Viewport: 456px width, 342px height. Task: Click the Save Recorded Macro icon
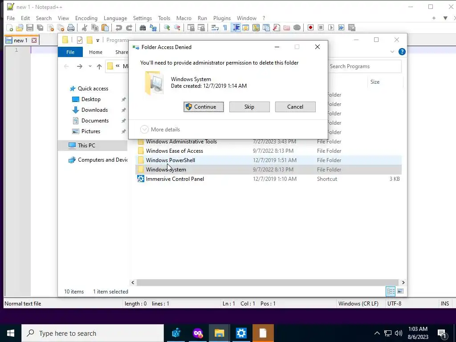pyautogui.click(x=352, y=28)
